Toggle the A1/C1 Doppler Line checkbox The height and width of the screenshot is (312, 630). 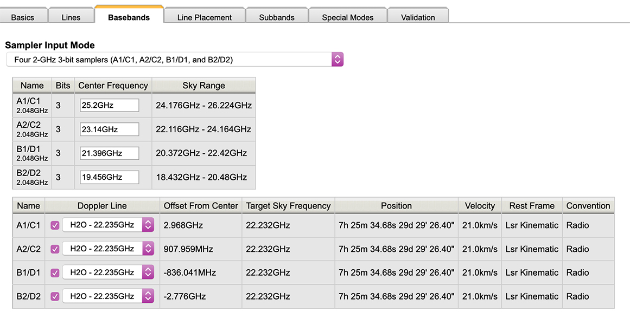tap(55, 225)
